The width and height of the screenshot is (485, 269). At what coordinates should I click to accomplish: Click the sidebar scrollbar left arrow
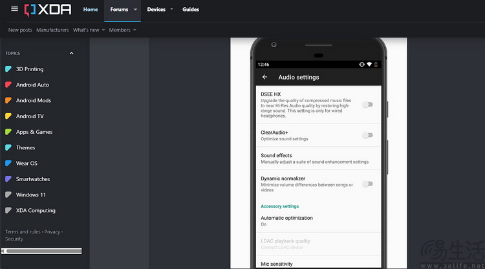(3, 251)
